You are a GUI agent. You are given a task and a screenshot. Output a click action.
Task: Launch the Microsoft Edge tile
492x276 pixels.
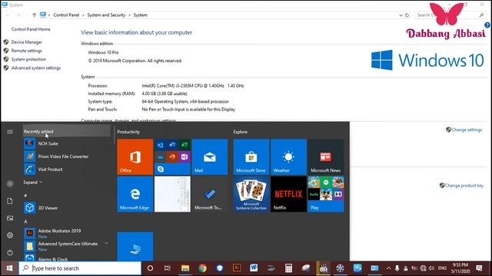click(135, 194)
